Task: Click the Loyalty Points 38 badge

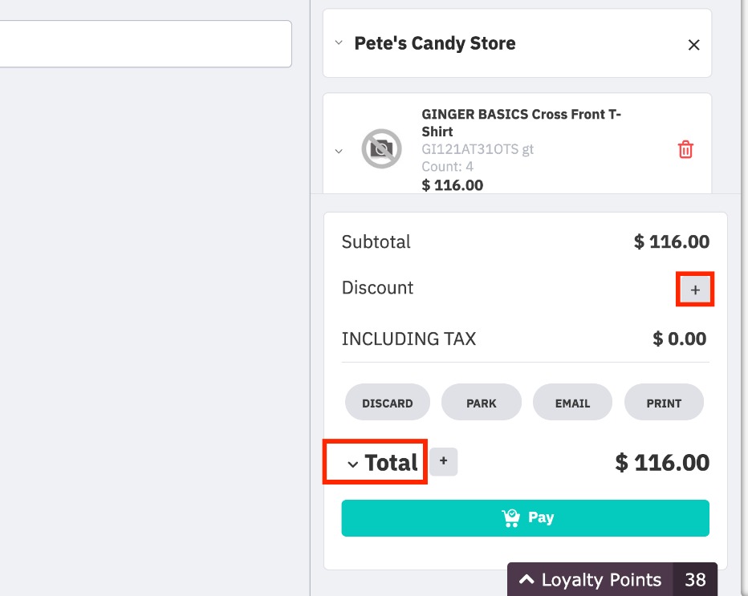Action: [695, 579]
